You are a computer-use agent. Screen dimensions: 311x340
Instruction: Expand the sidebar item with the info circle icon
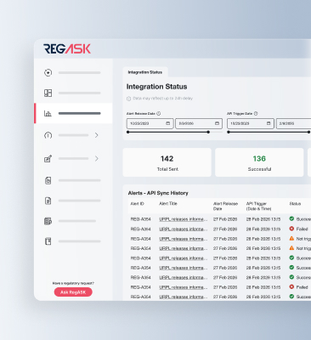tap(97, 135)
